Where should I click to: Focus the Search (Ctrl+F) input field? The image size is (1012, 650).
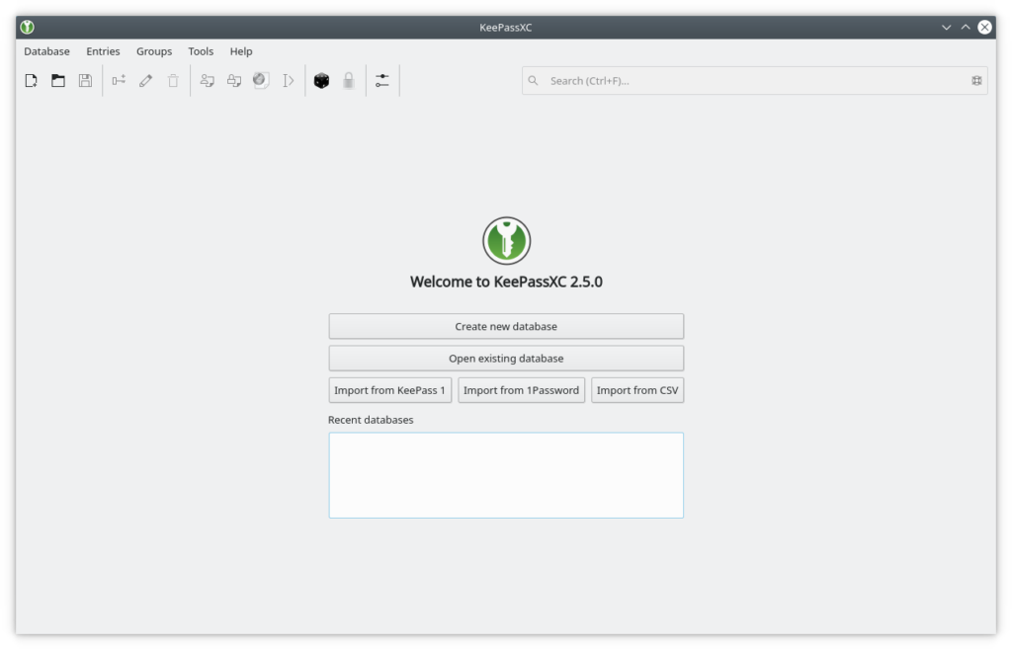(754, 81)
